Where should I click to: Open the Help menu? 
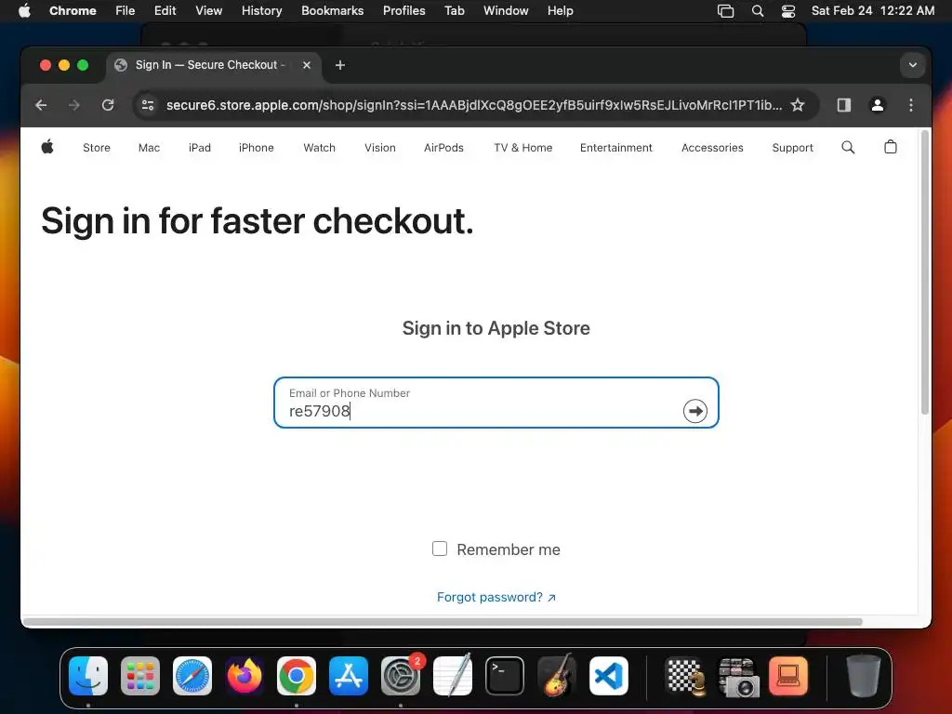point(560,10)
